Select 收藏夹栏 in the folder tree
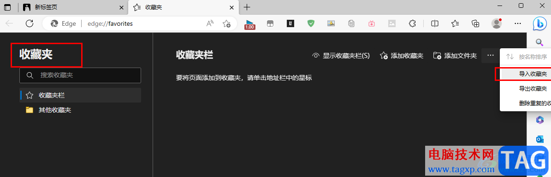Viewport: 551px width, 177px height. click(x=80, y=95)
